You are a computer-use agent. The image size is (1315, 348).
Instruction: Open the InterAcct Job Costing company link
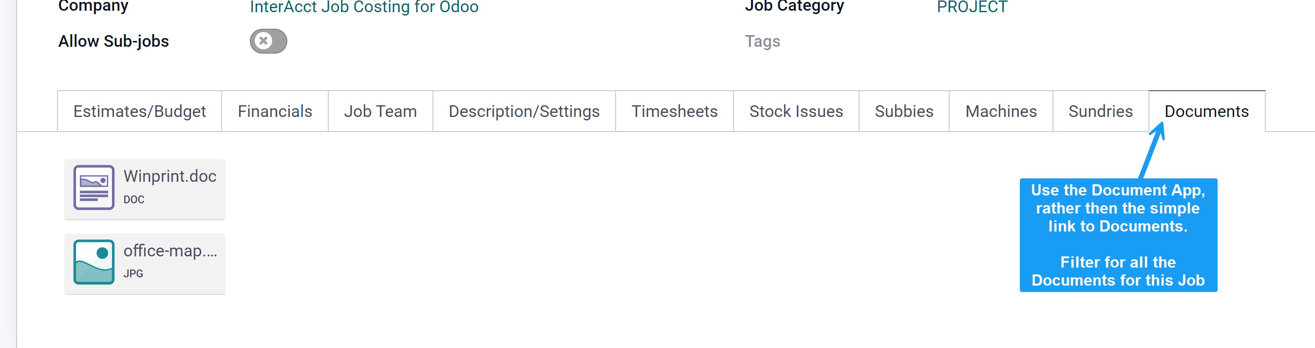364,7
